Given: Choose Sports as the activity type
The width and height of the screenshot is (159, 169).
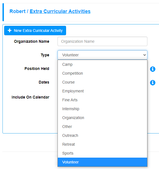Looking at the screenshot, I should (x=102, y=153).
